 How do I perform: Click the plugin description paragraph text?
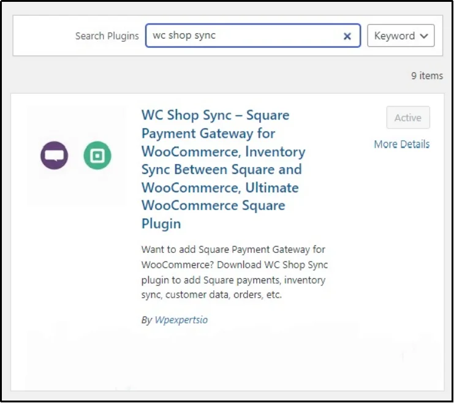point(235,272)
